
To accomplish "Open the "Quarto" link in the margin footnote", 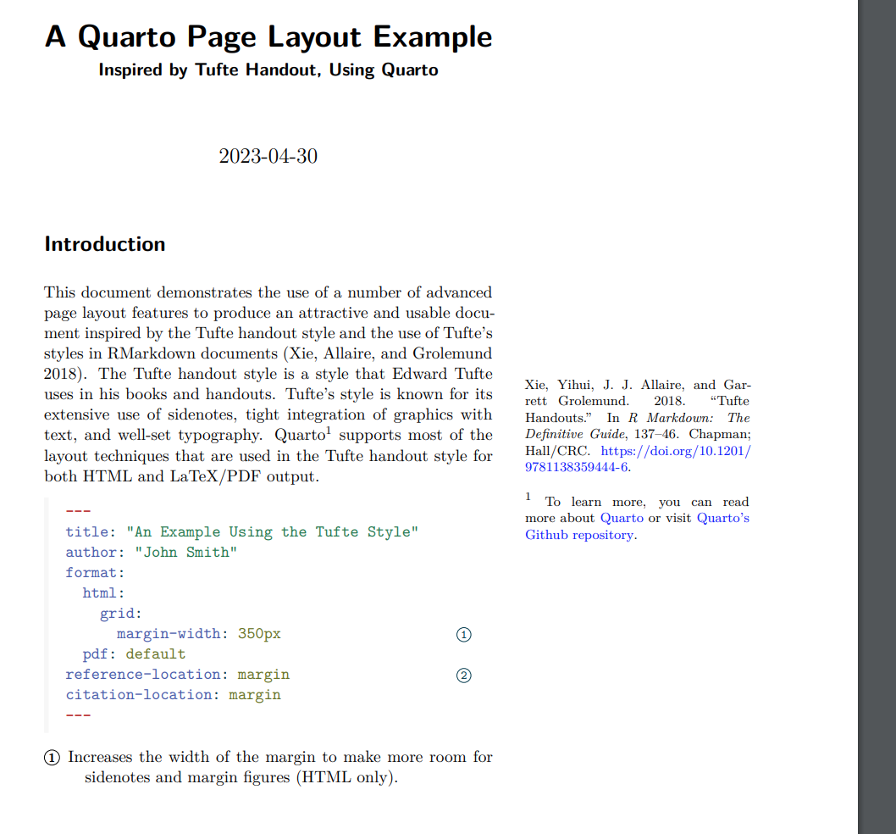I will click(x=622, y=518).
